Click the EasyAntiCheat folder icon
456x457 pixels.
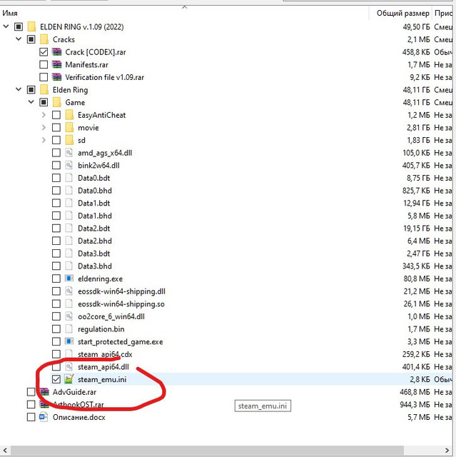click(69, 115)
